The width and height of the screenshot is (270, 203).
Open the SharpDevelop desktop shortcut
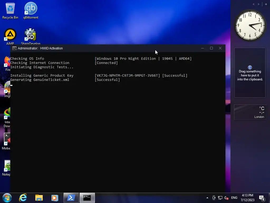(31, 36)
